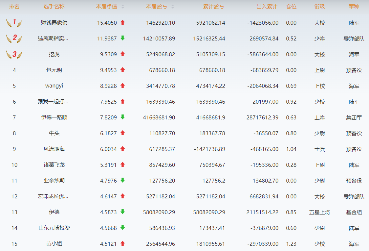Select the value 1462920.10
The height and width of the screenshot is (251, 369).
pos(161,23)
